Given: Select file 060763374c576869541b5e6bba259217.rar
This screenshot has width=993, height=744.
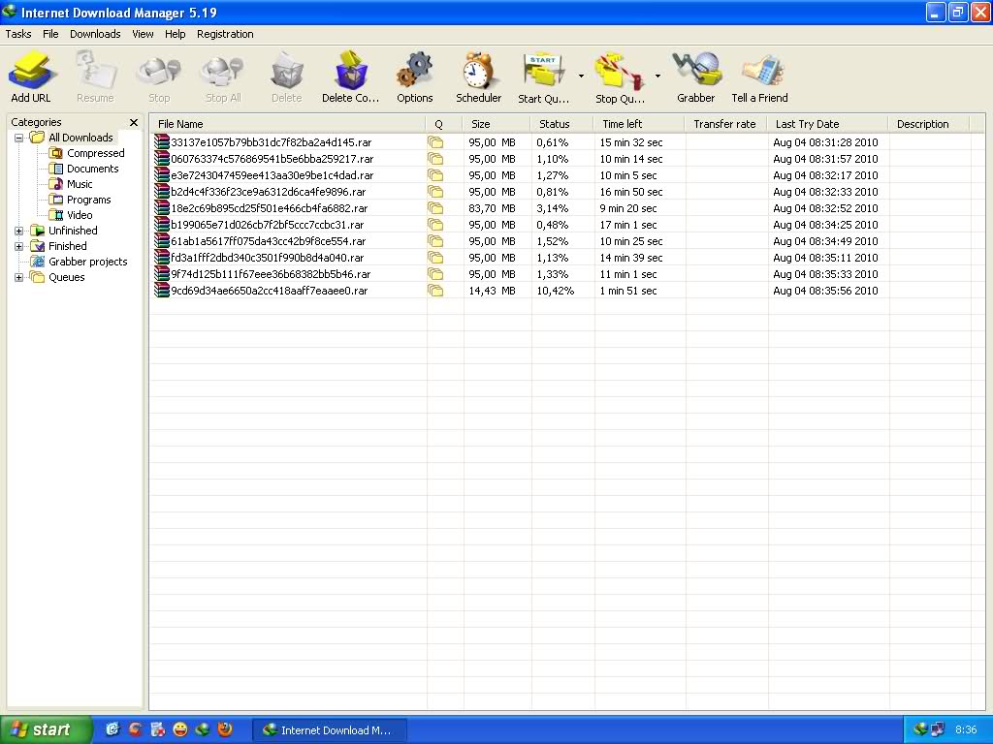Looking at the screenshot, I should click(272, 159).
